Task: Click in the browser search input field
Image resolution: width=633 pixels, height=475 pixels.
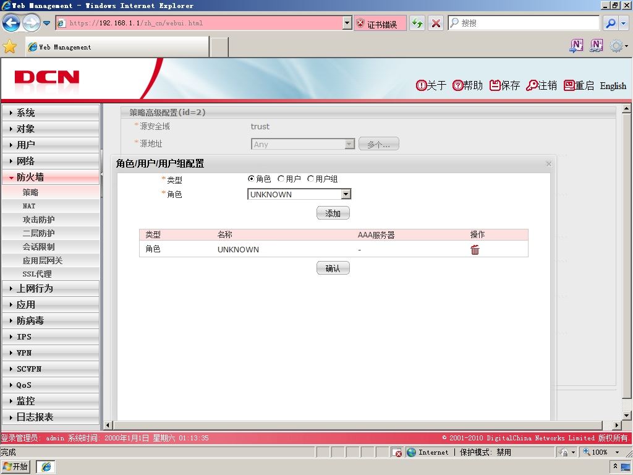Action: pos(524,23)
